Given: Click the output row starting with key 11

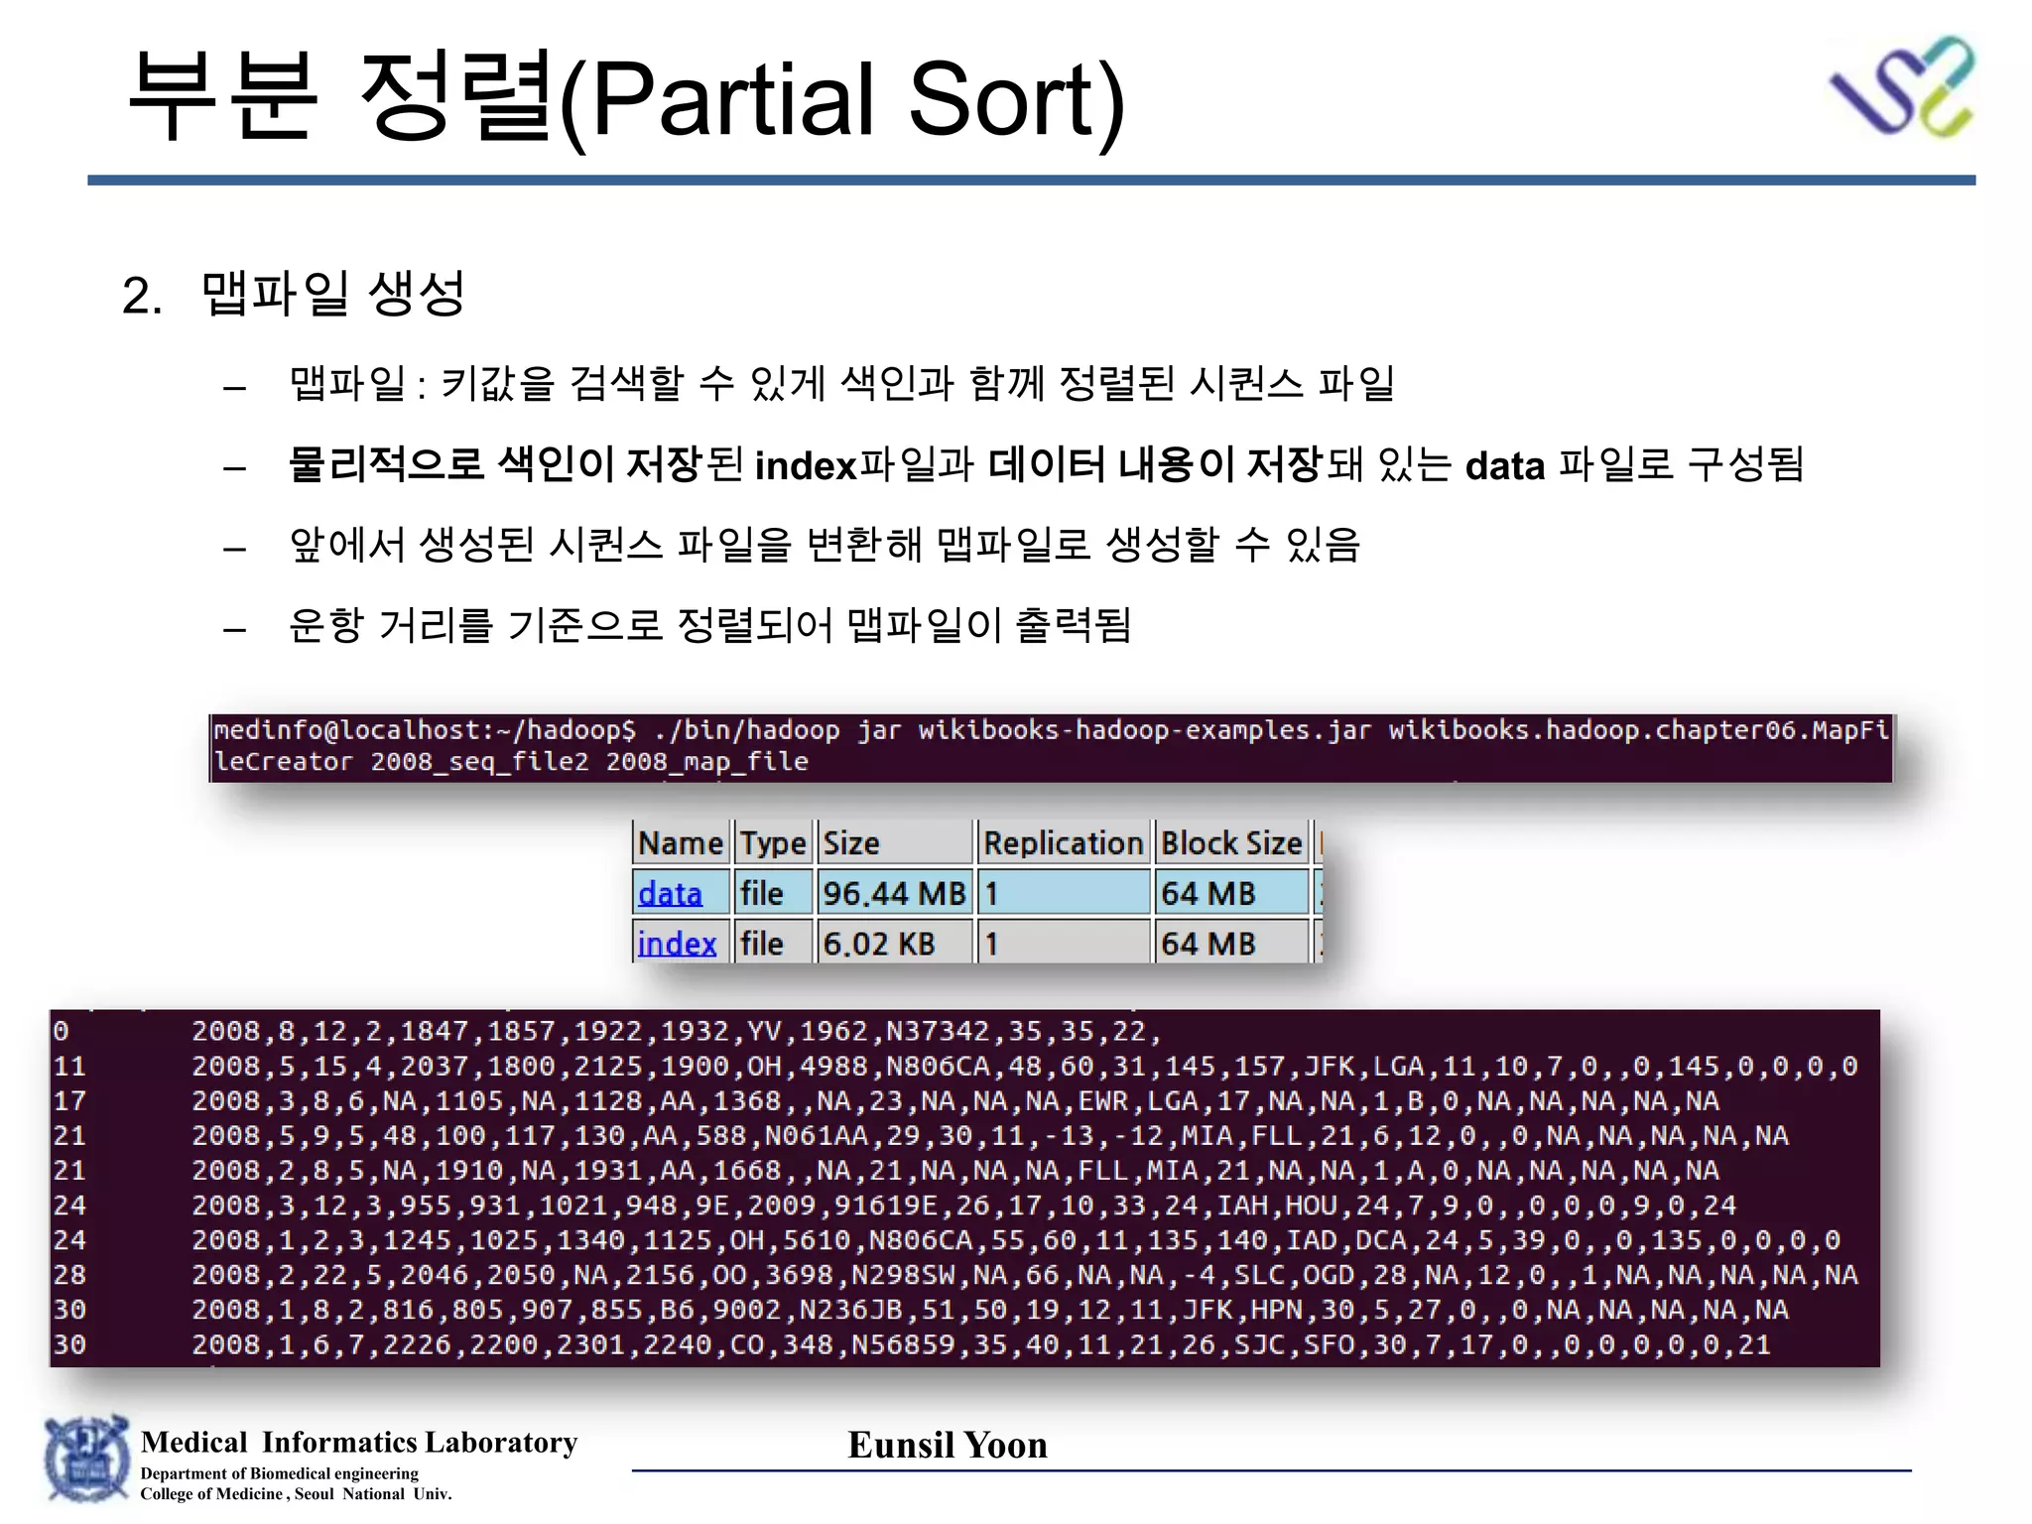Looking at the screenshot, I should pyautogui.click(x=955, y=1067).
